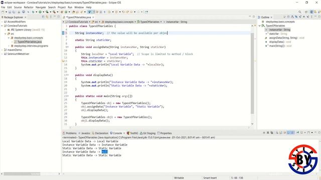Switch to the TestNG tab
321x180 pixels.
click(x=132, y=133)
